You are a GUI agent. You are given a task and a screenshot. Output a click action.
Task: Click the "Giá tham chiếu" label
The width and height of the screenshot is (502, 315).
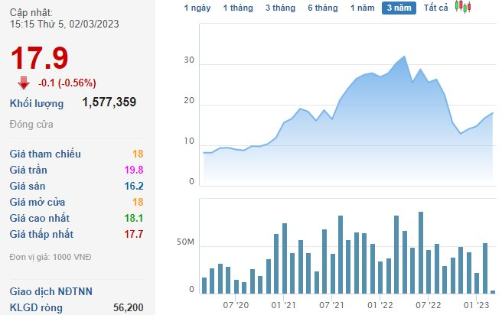[45, 154]
